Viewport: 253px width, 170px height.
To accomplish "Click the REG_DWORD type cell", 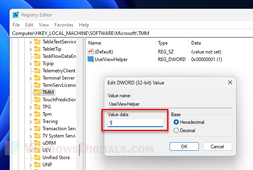I will [x=172, y=59].
